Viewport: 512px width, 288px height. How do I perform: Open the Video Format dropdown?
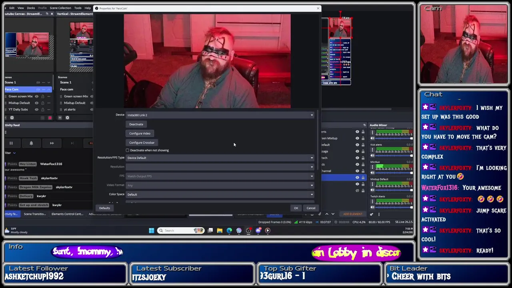(x=220, y=185)
